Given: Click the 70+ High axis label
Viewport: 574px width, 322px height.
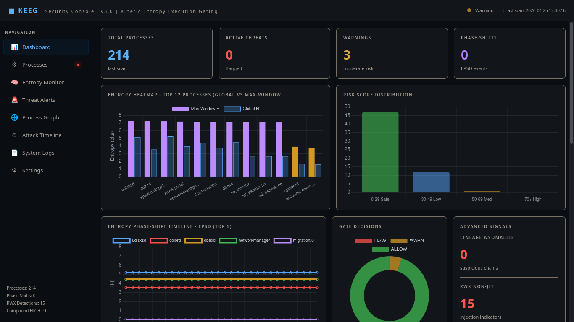Looking at the screenshot, I should (533, 199).
